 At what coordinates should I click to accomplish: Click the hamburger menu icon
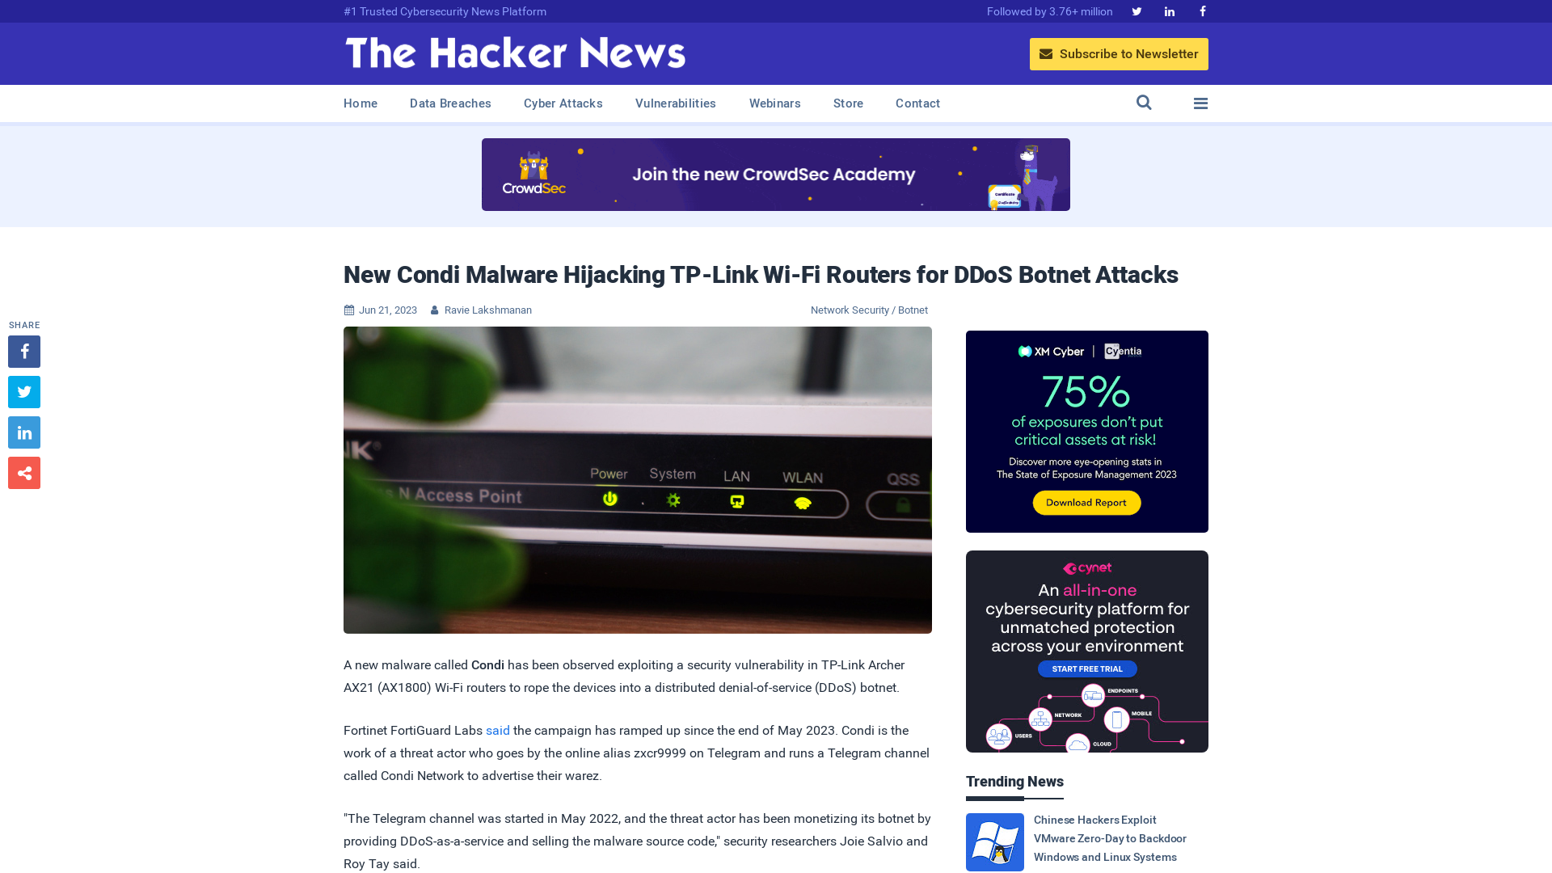coord(1200,103)
